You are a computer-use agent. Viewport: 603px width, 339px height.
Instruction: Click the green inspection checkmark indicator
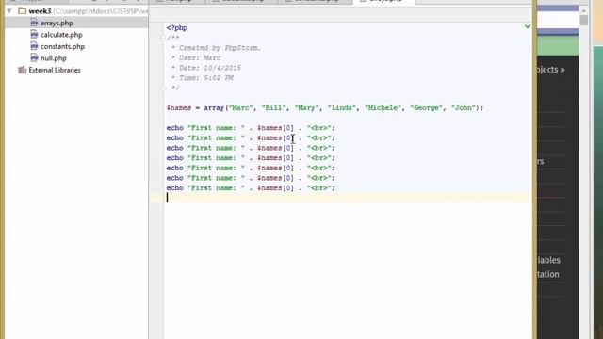[528, 26]
